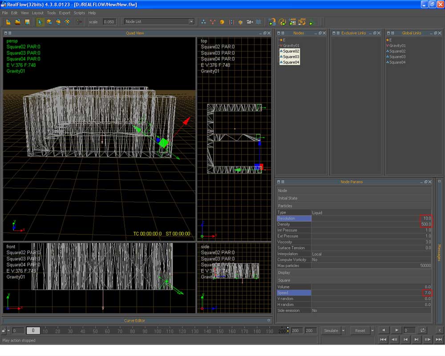The width and height of the screenshot is (445, 356).
Task: Click the add emitter particles icon
Action: click(203, 22)
